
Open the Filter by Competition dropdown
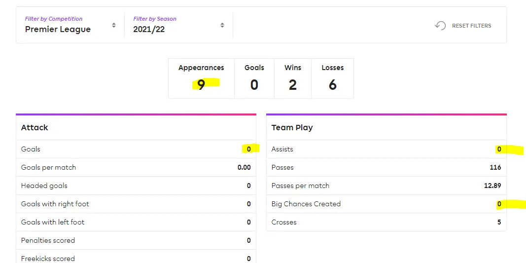[70, 25]
